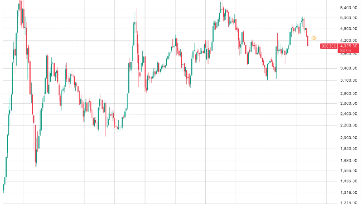Click the 1,680.00 price axis label
Image resolution: width=364 pixels, height=204 pixels.
tap(348, 160)
